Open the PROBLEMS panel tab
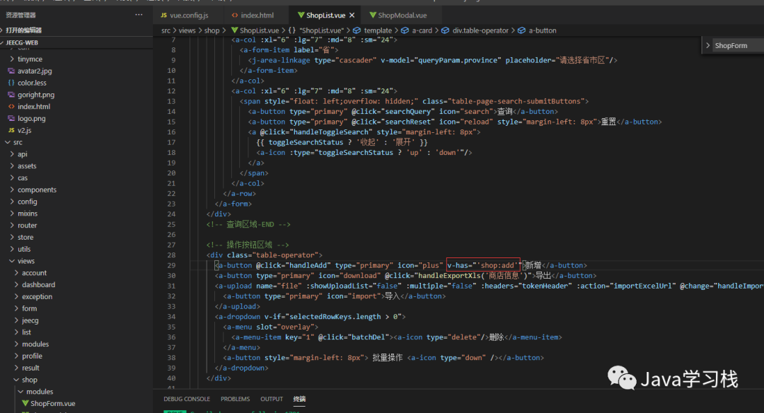Viewport: 764px width, 413px height. click(235, 399)
